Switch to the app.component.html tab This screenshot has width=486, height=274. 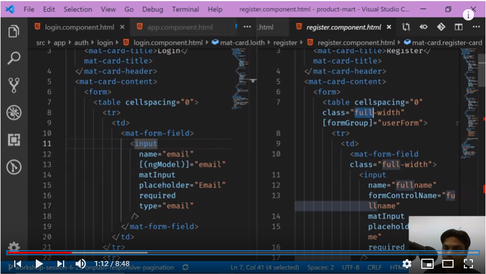180,27
